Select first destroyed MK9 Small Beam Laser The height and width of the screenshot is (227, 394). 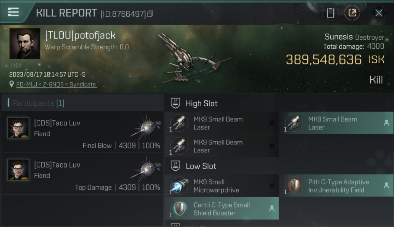(222, 123)
